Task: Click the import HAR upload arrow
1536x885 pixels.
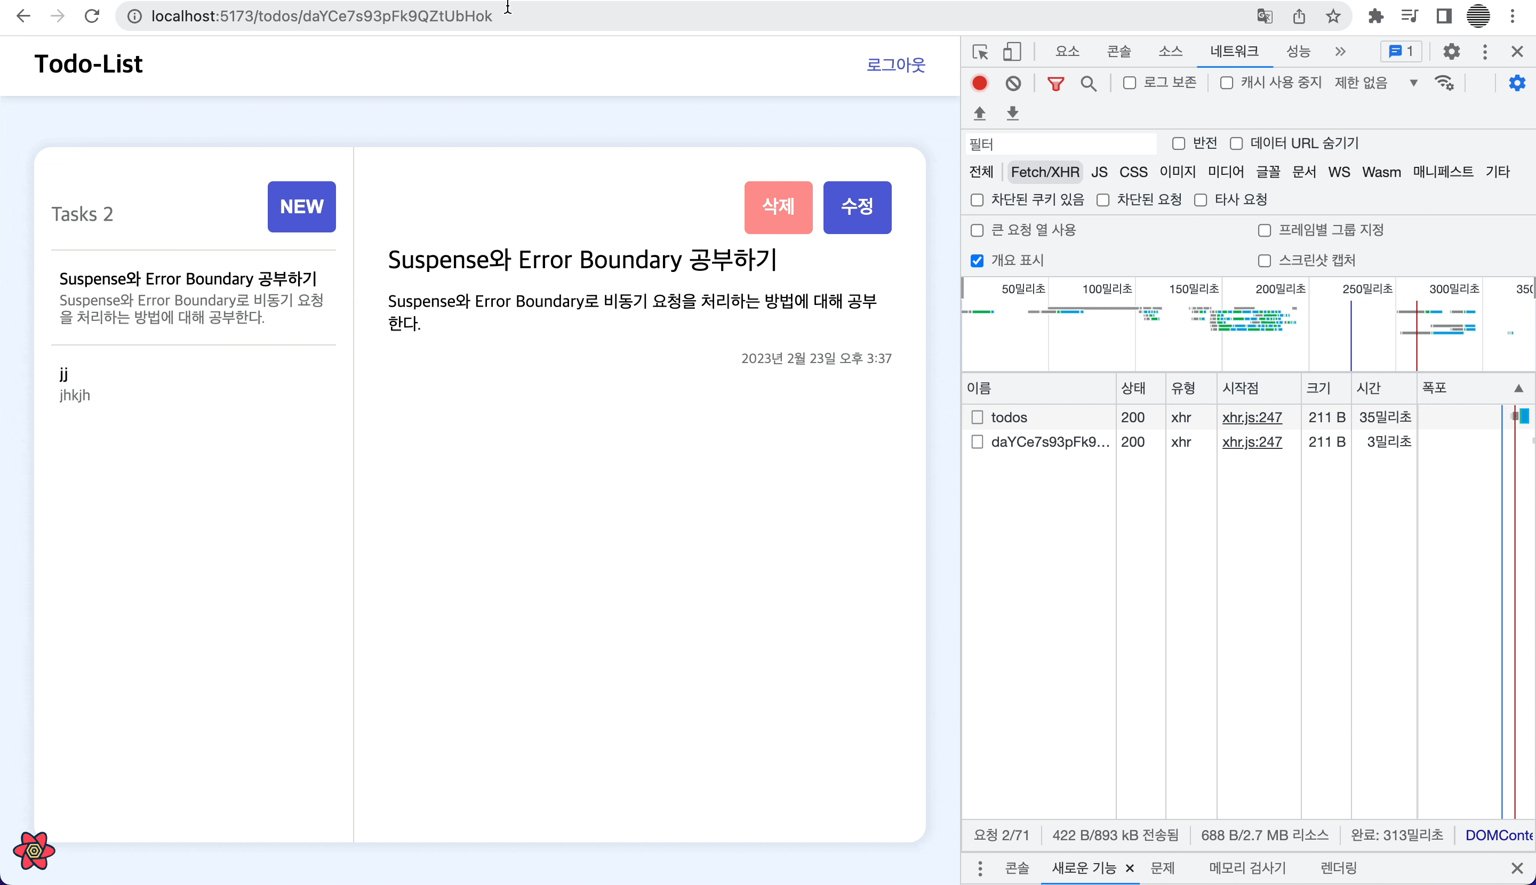Action: [980, 113]
